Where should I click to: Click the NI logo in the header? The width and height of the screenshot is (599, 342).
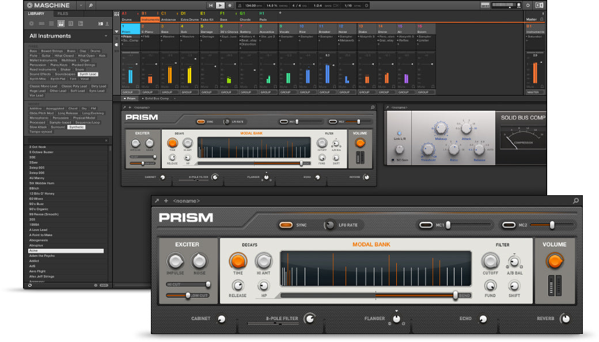click(540, 5)
